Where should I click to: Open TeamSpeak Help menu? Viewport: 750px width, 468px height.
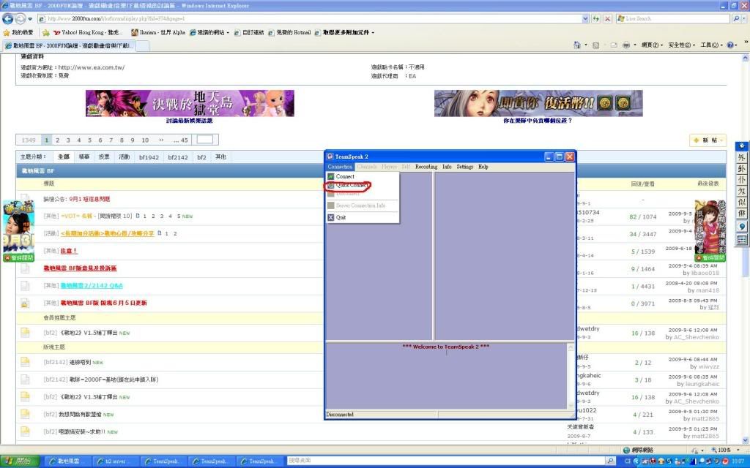[483, 167]
